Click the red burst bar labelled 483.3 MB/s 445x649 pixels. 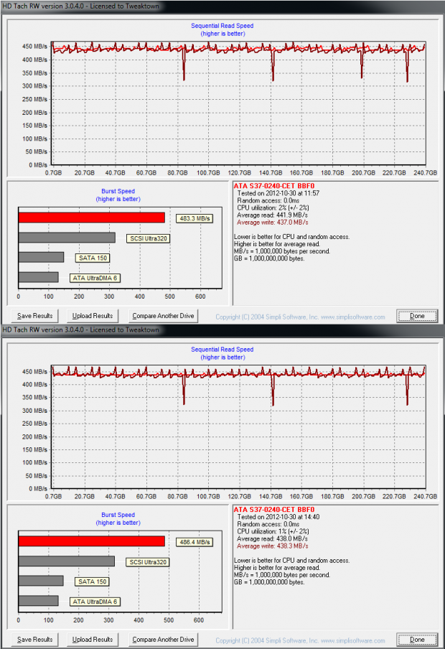click(91, 218)
